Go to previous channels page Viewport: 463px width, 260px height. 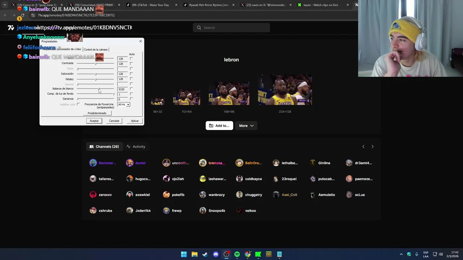tap(363, 147)
